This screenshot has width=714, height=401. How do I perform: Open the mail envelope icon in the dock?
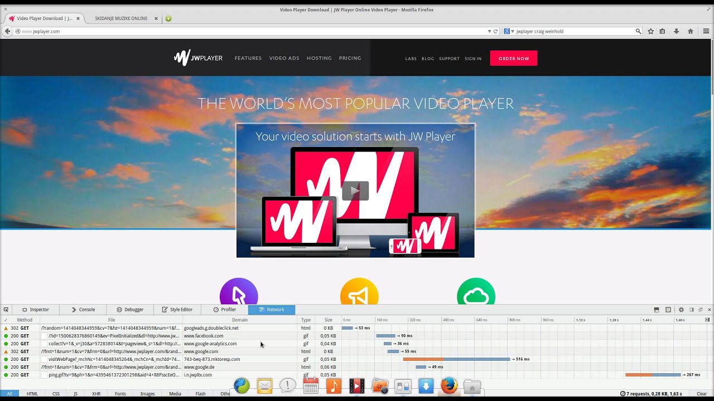[x=264, y=385]
